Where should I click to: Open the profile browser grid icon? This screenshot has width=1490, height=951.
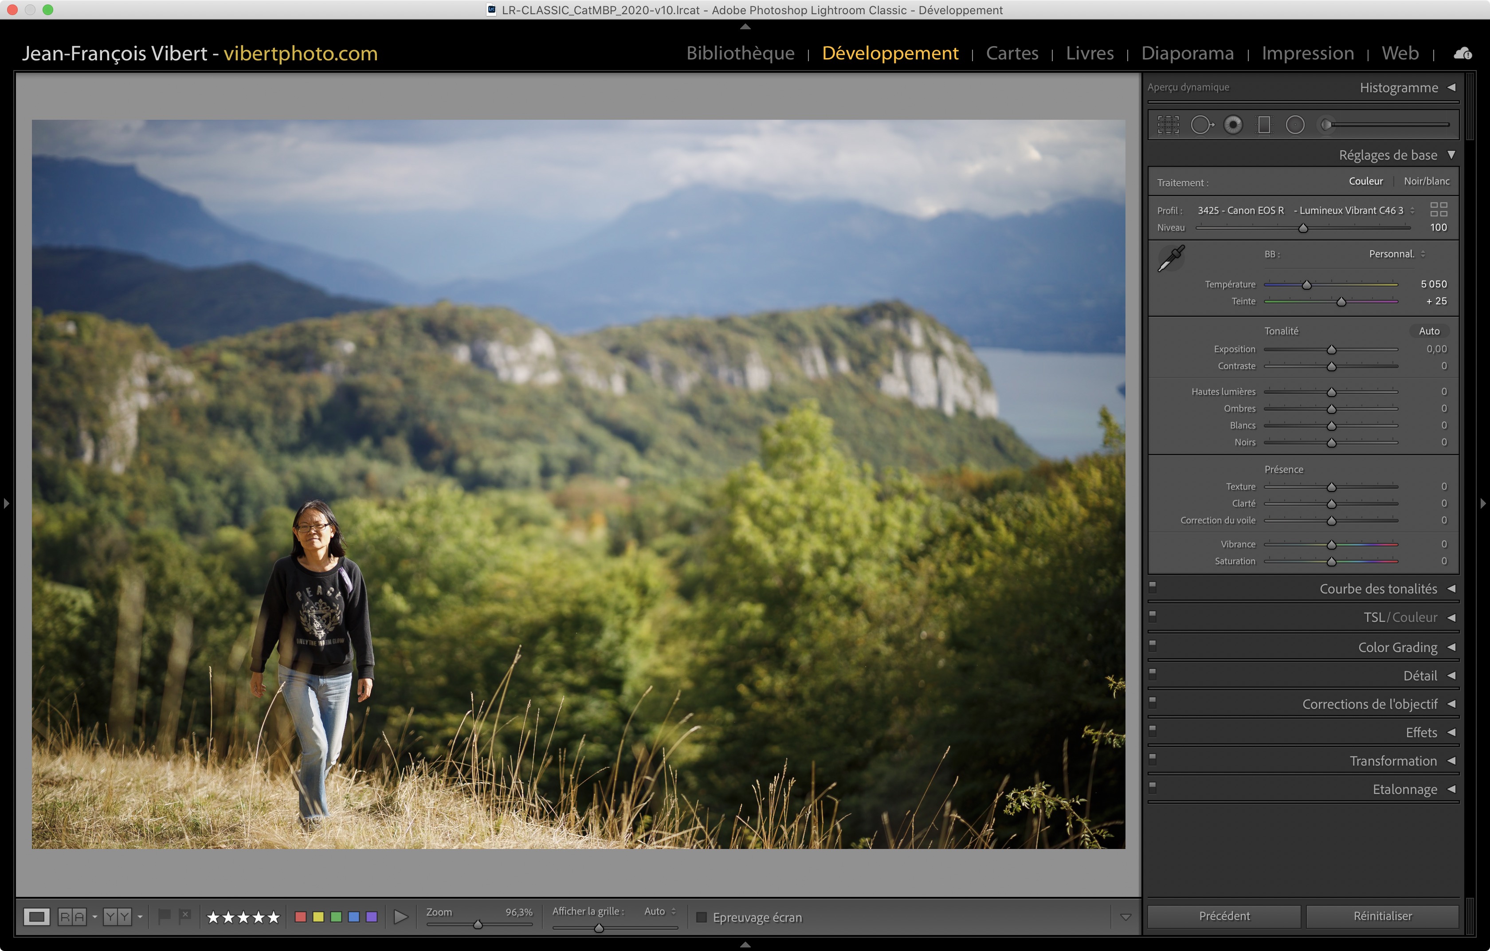(1438, 209)
